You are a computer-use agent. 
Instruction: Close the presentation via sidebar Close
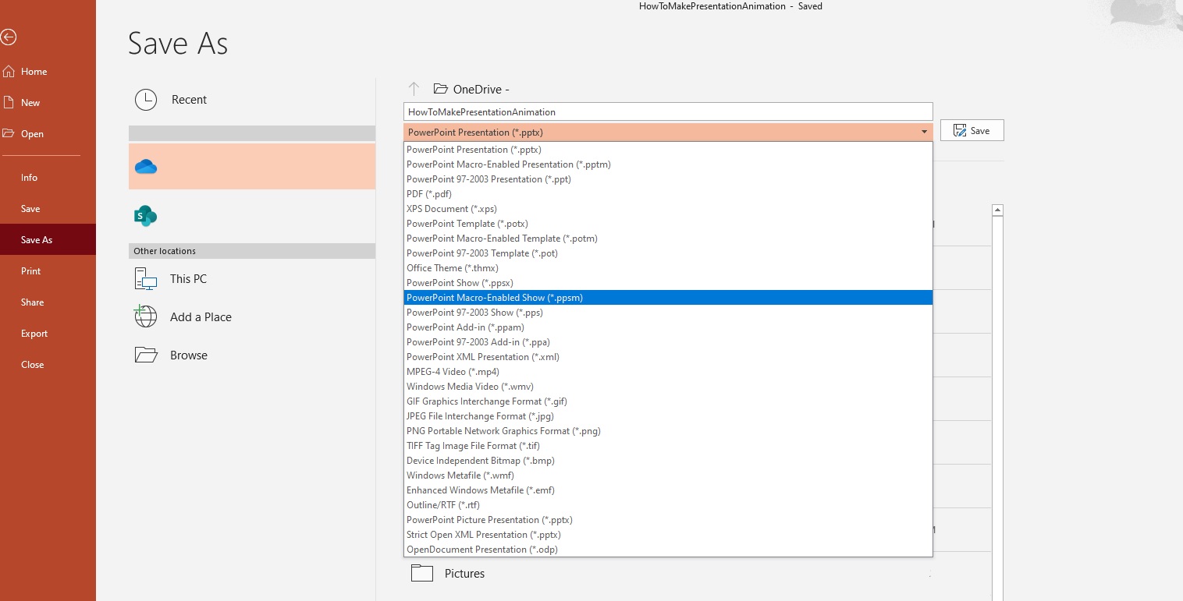tap(33, 365)
